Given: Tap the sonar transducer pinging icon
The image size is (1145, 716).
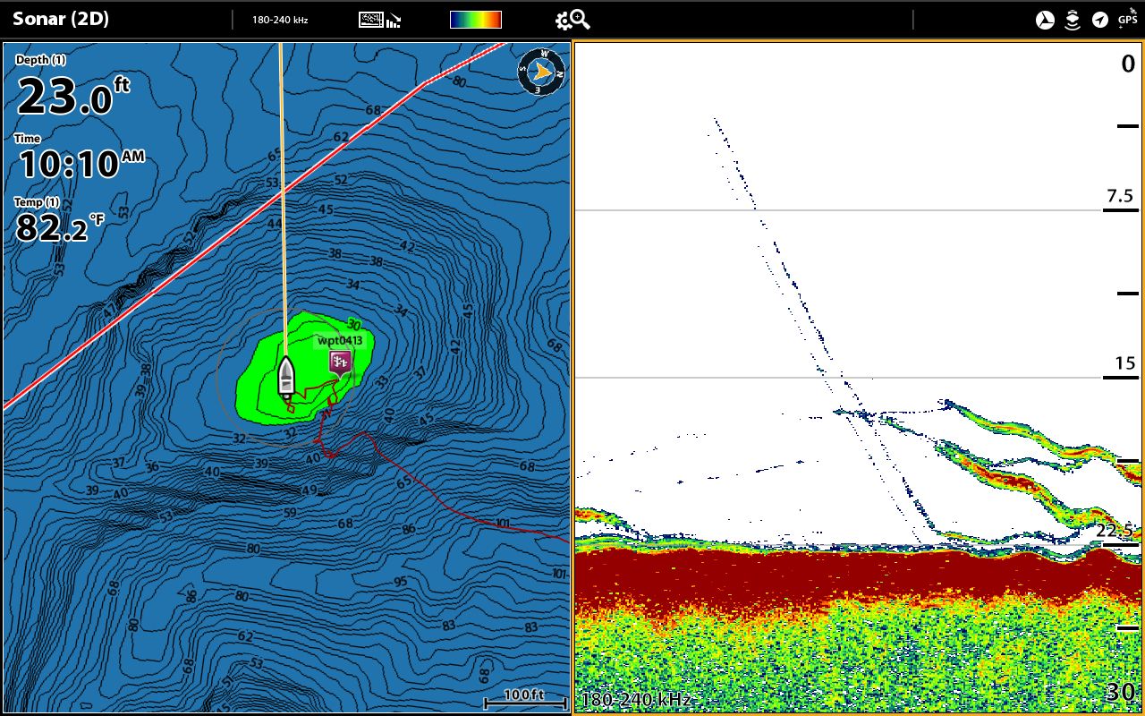Looking at the screenshot, I should (x=1073, y=20).
